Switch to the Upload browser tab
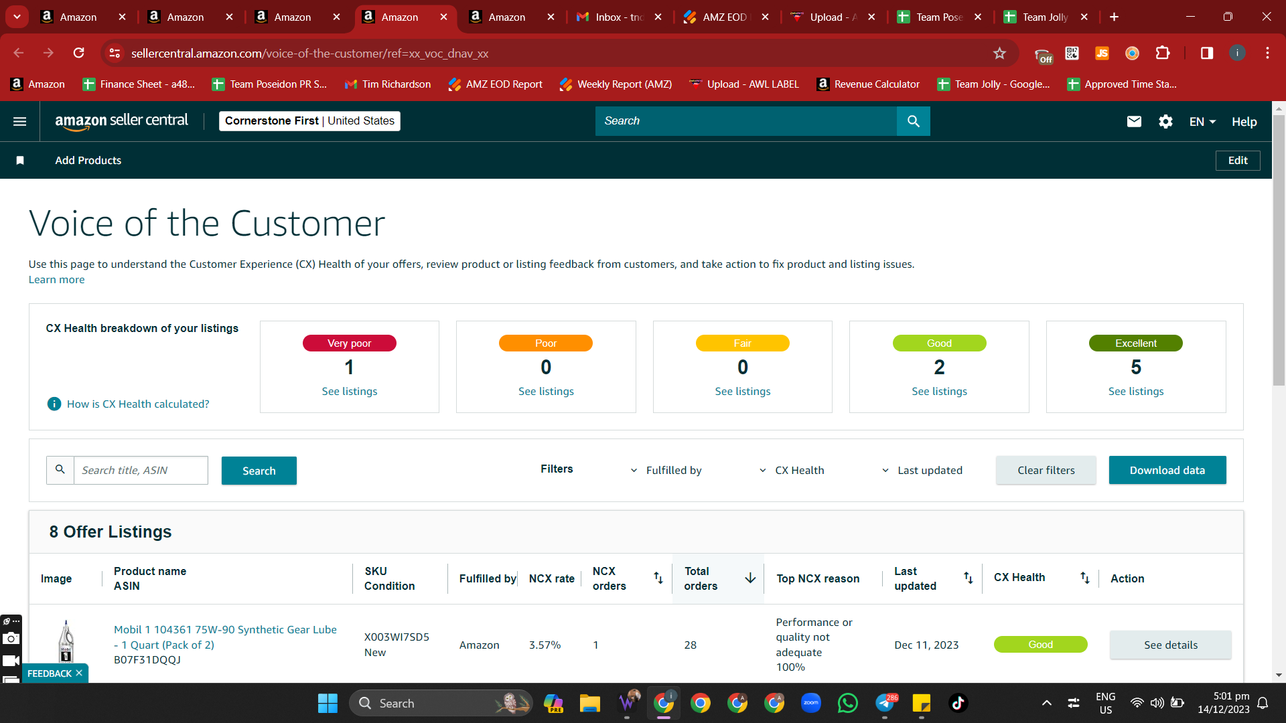 coord(834,17)
